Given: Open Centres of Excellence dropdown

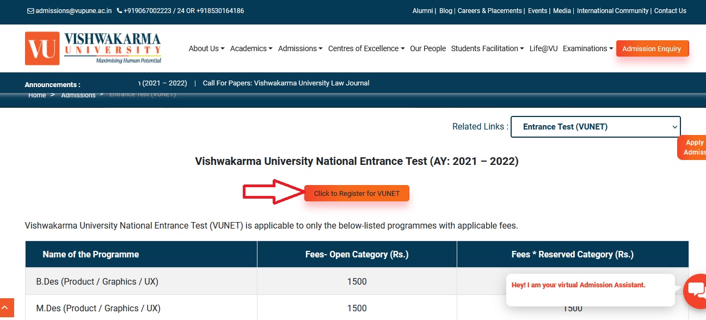Looking at the screenshot, I should [x=366, y=48].
